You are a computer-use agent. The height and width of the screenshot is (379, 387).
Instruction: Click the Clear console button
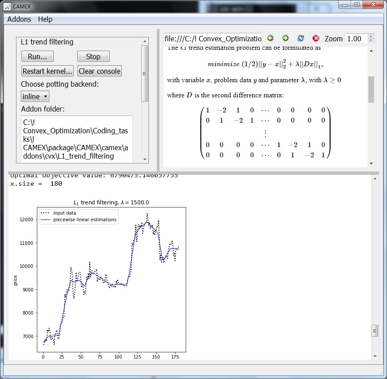[x=100, y=71]
